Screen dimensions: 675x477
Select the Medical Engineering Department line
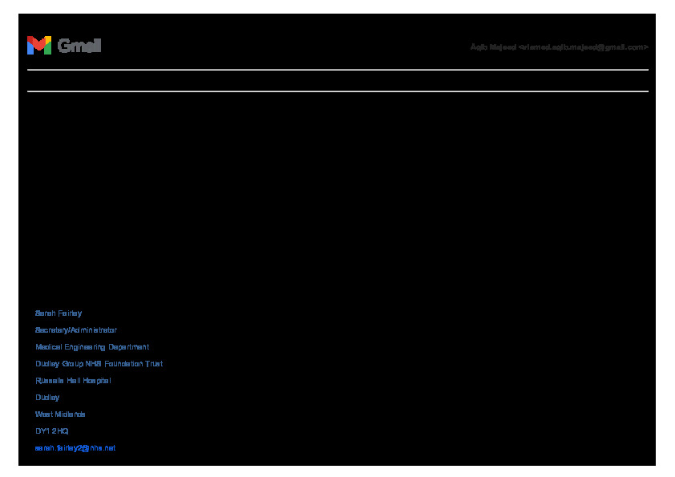point(92,347)
